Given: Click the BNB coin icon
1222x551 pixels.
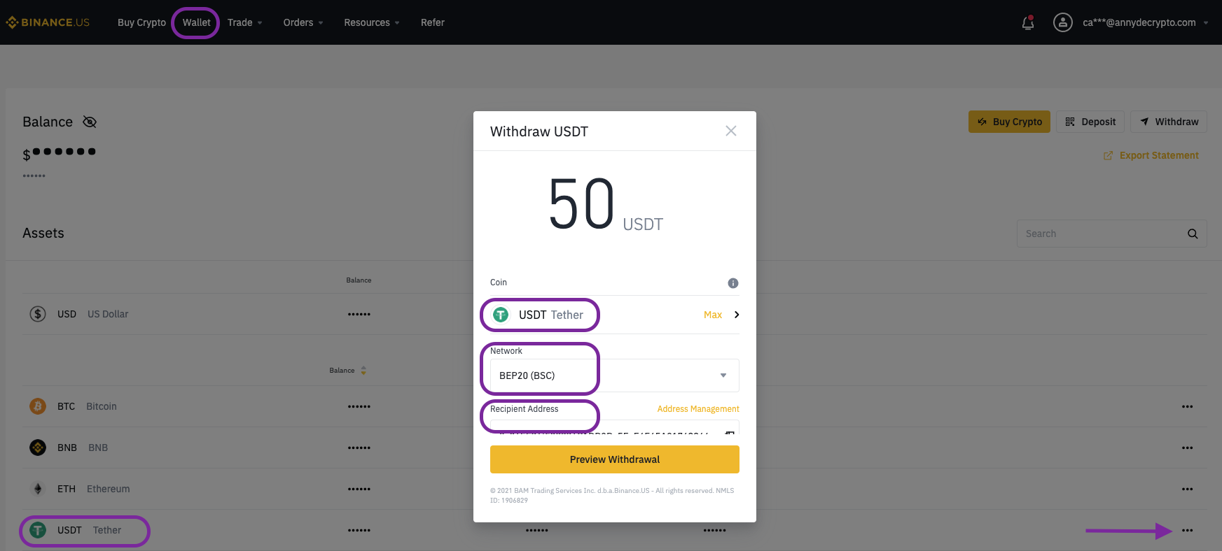Looking at the screenshot, I should (38, 448).
